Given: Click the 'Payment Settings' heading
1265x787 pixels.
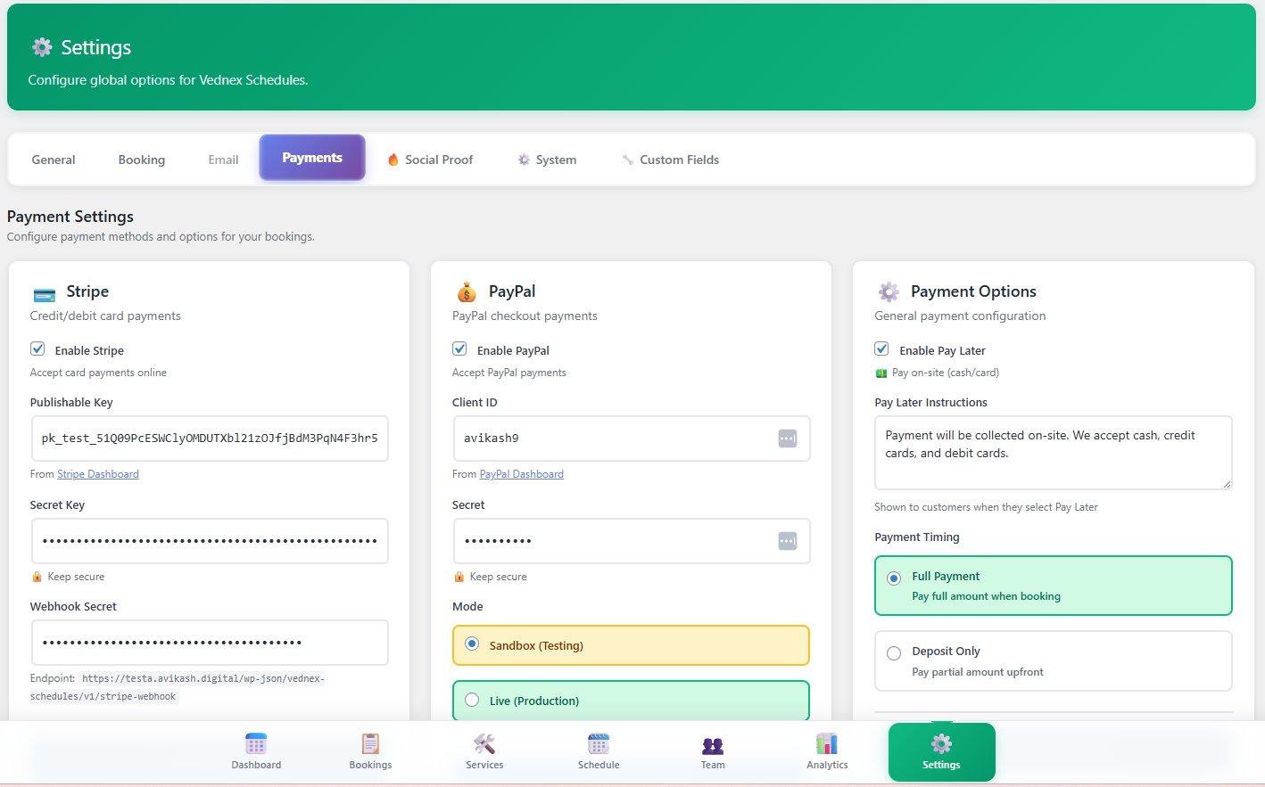Looking at the screenshot, I should point(70,217).
